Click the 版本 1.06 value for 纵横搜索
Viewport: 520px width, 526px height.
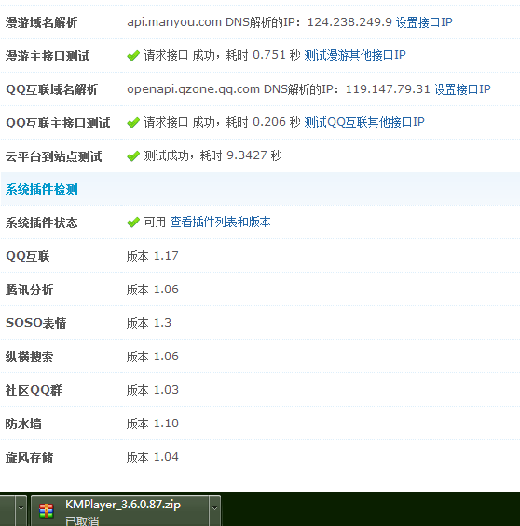click(x=153, y=357)
